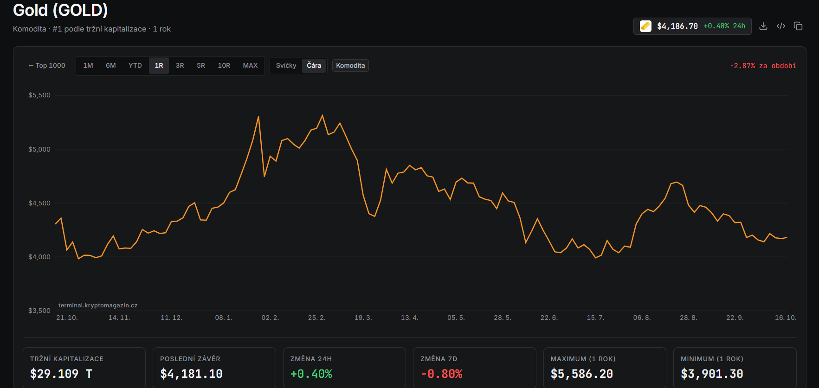Click the 16. 10. date on x-axis
Screen dimensions: 819x388
[786, 318]
